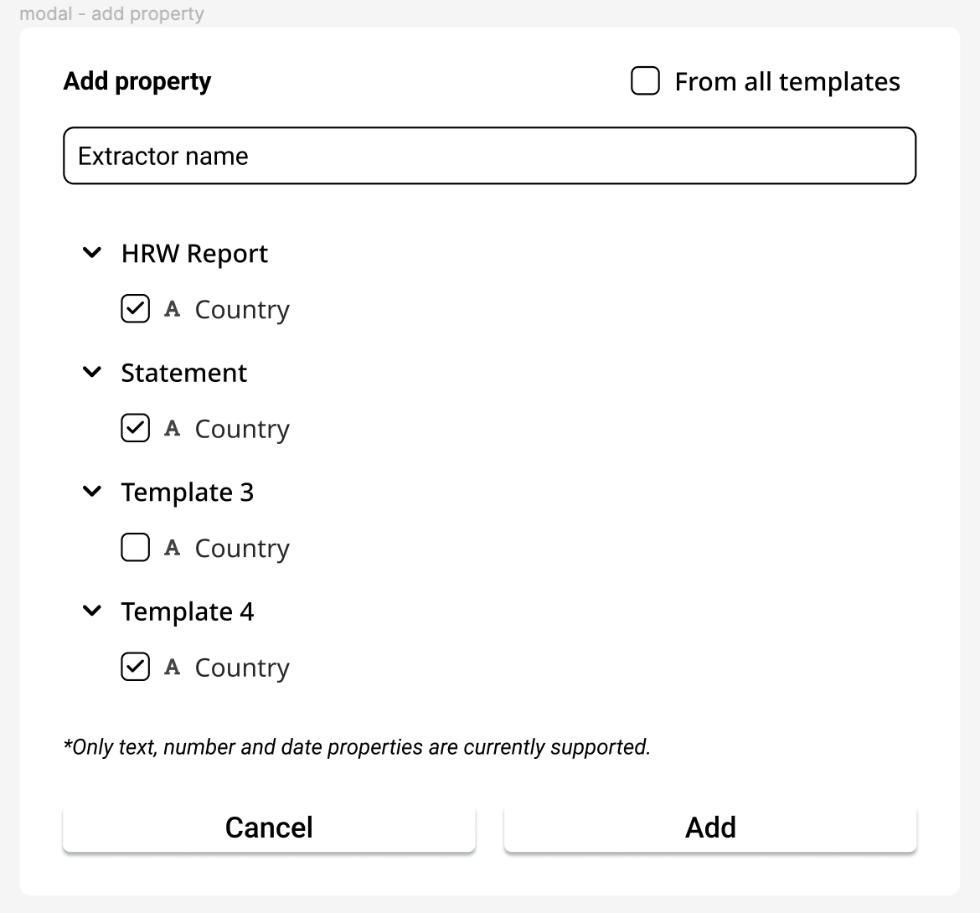The height and width of the screenshot is (913, 980).
Task: Deselect the Country checkbox under Statement
Action: (135, 428)
